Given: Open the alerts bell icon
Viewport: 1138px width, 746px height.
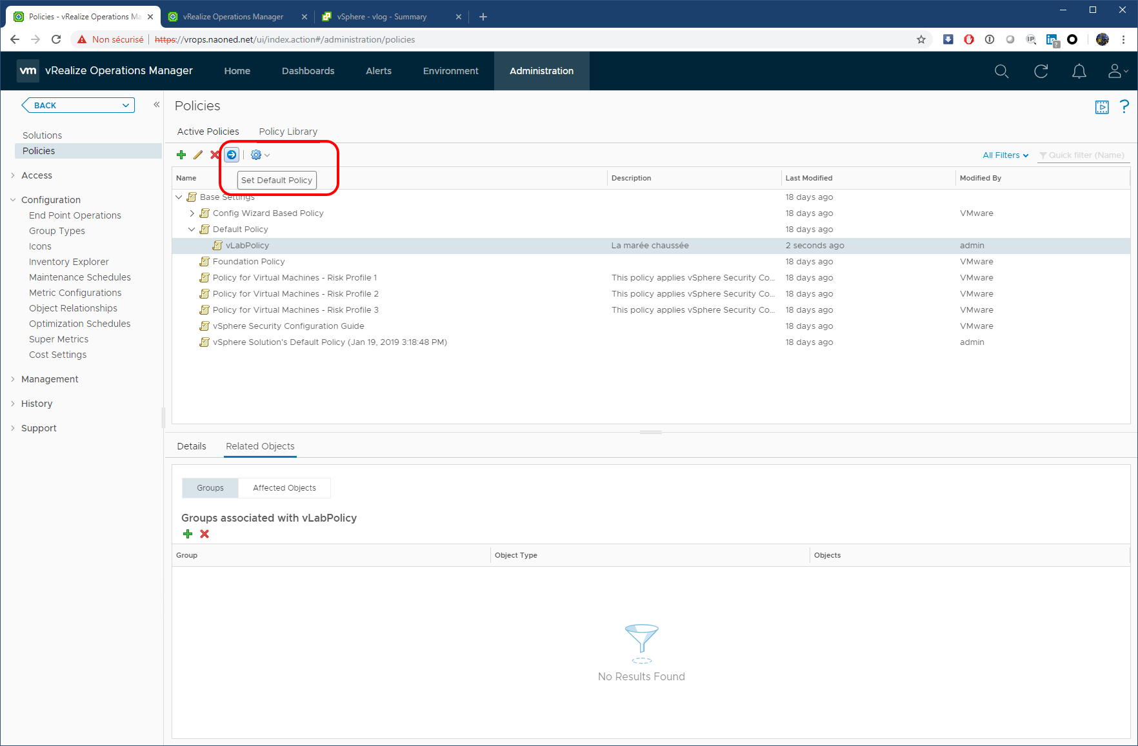Looking at the screenshot, I should point(1079,71).
